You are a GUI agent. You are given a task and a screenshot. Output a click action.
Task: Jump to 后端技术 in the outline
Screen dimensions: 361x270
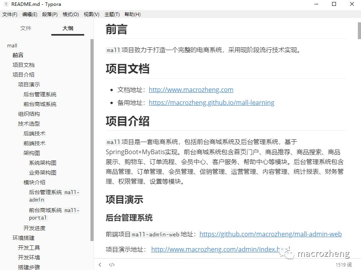tap(34, 133)
